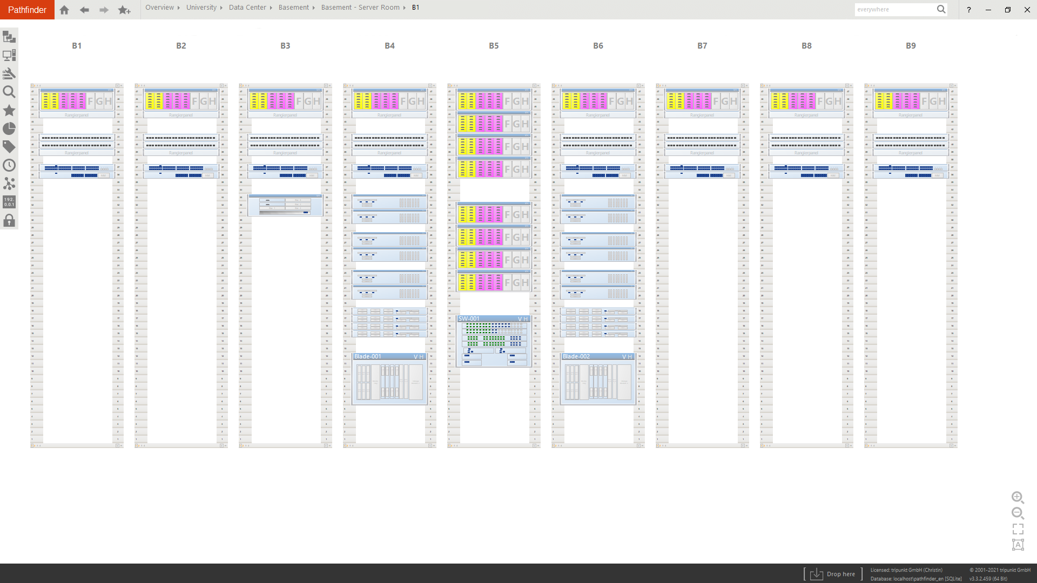Expand the breadcrumb arrow after University
1037x583 pixels.
[221, 8]
